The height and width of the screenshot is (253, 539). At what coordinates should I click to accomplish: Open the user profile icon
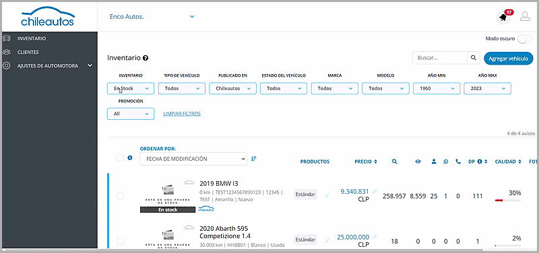click(525, 16)
